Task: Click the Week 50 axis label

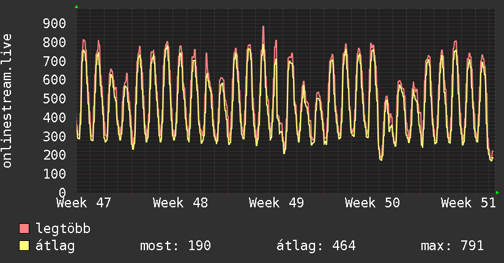Action: click(372, 203)
